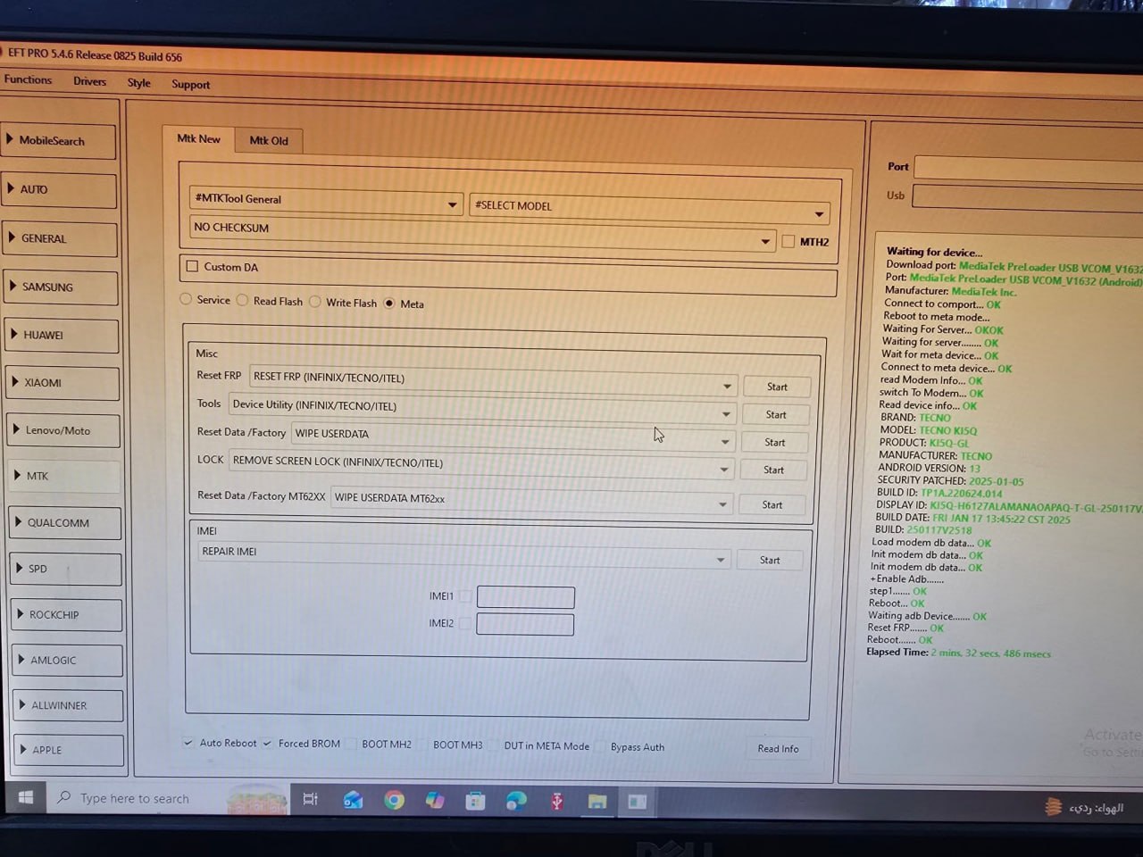Click Start next to Device Utility
Image resolution: width=1143 pixels, height=857 pixels.
[x=776, y=414]
